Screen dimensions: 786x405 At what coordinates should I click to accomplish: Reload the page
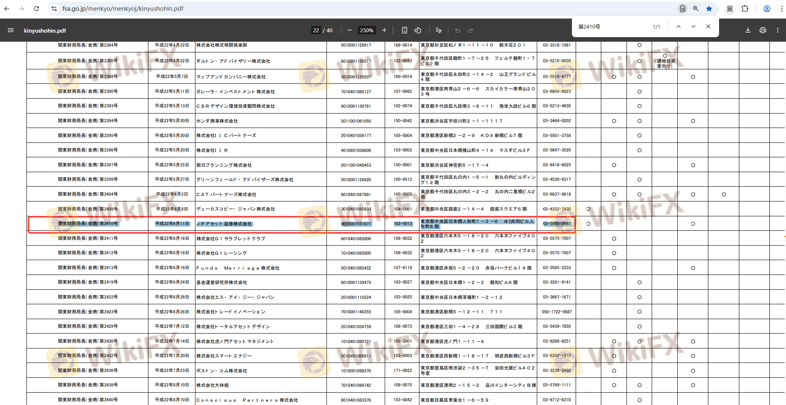point(36,9)
